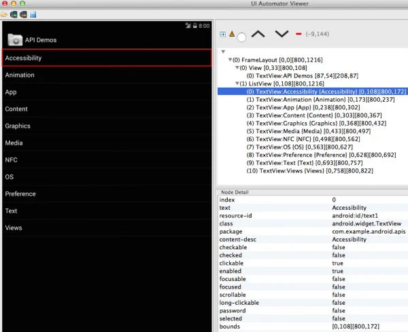
Task: Click the long-clickable row in Node Detail
Action: pos(313,303)
